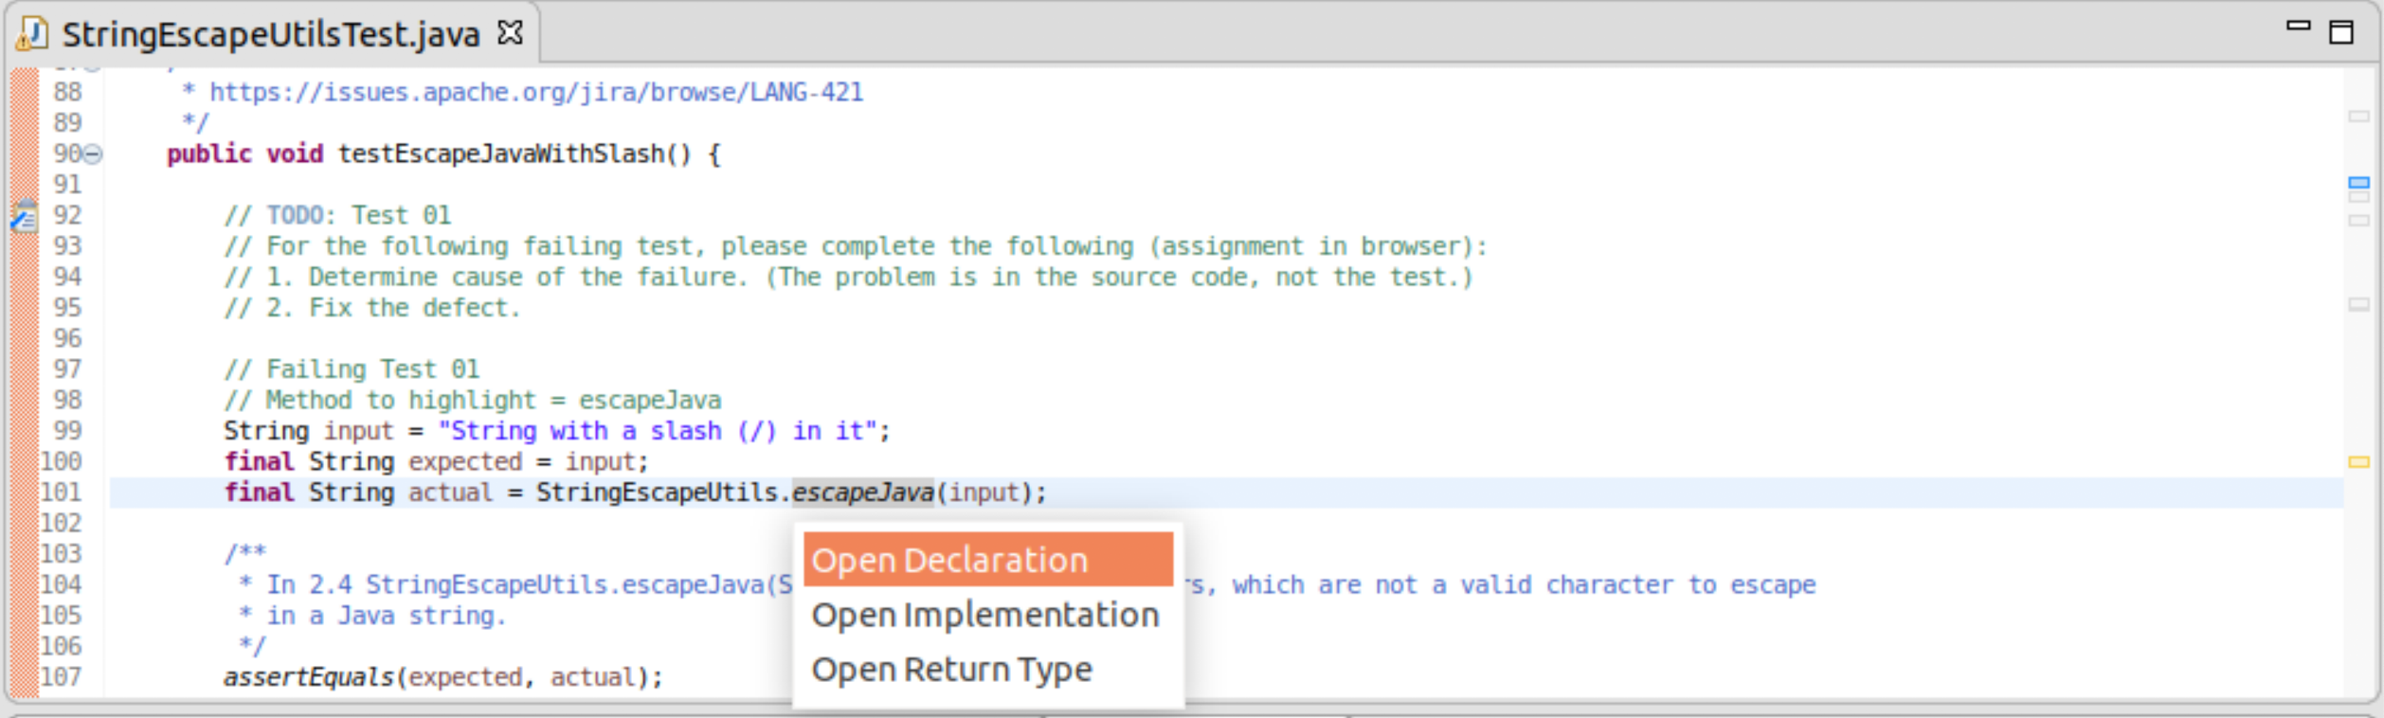Click the lowest gray marker in overview ruler
The height and width of the screenshot is (718, 2384).
[x=2358, y=305]
